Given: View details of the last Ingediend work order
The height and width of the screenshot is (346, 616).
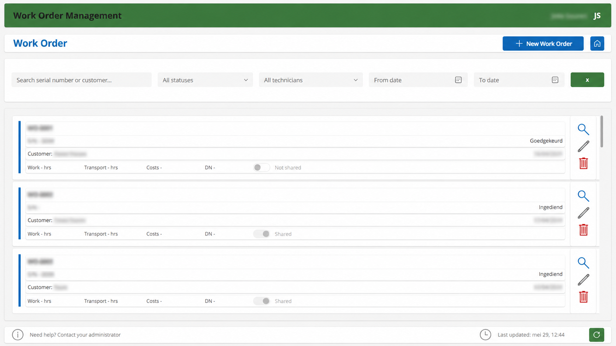Looking at the screenshot, I should [x=583, y=263].
